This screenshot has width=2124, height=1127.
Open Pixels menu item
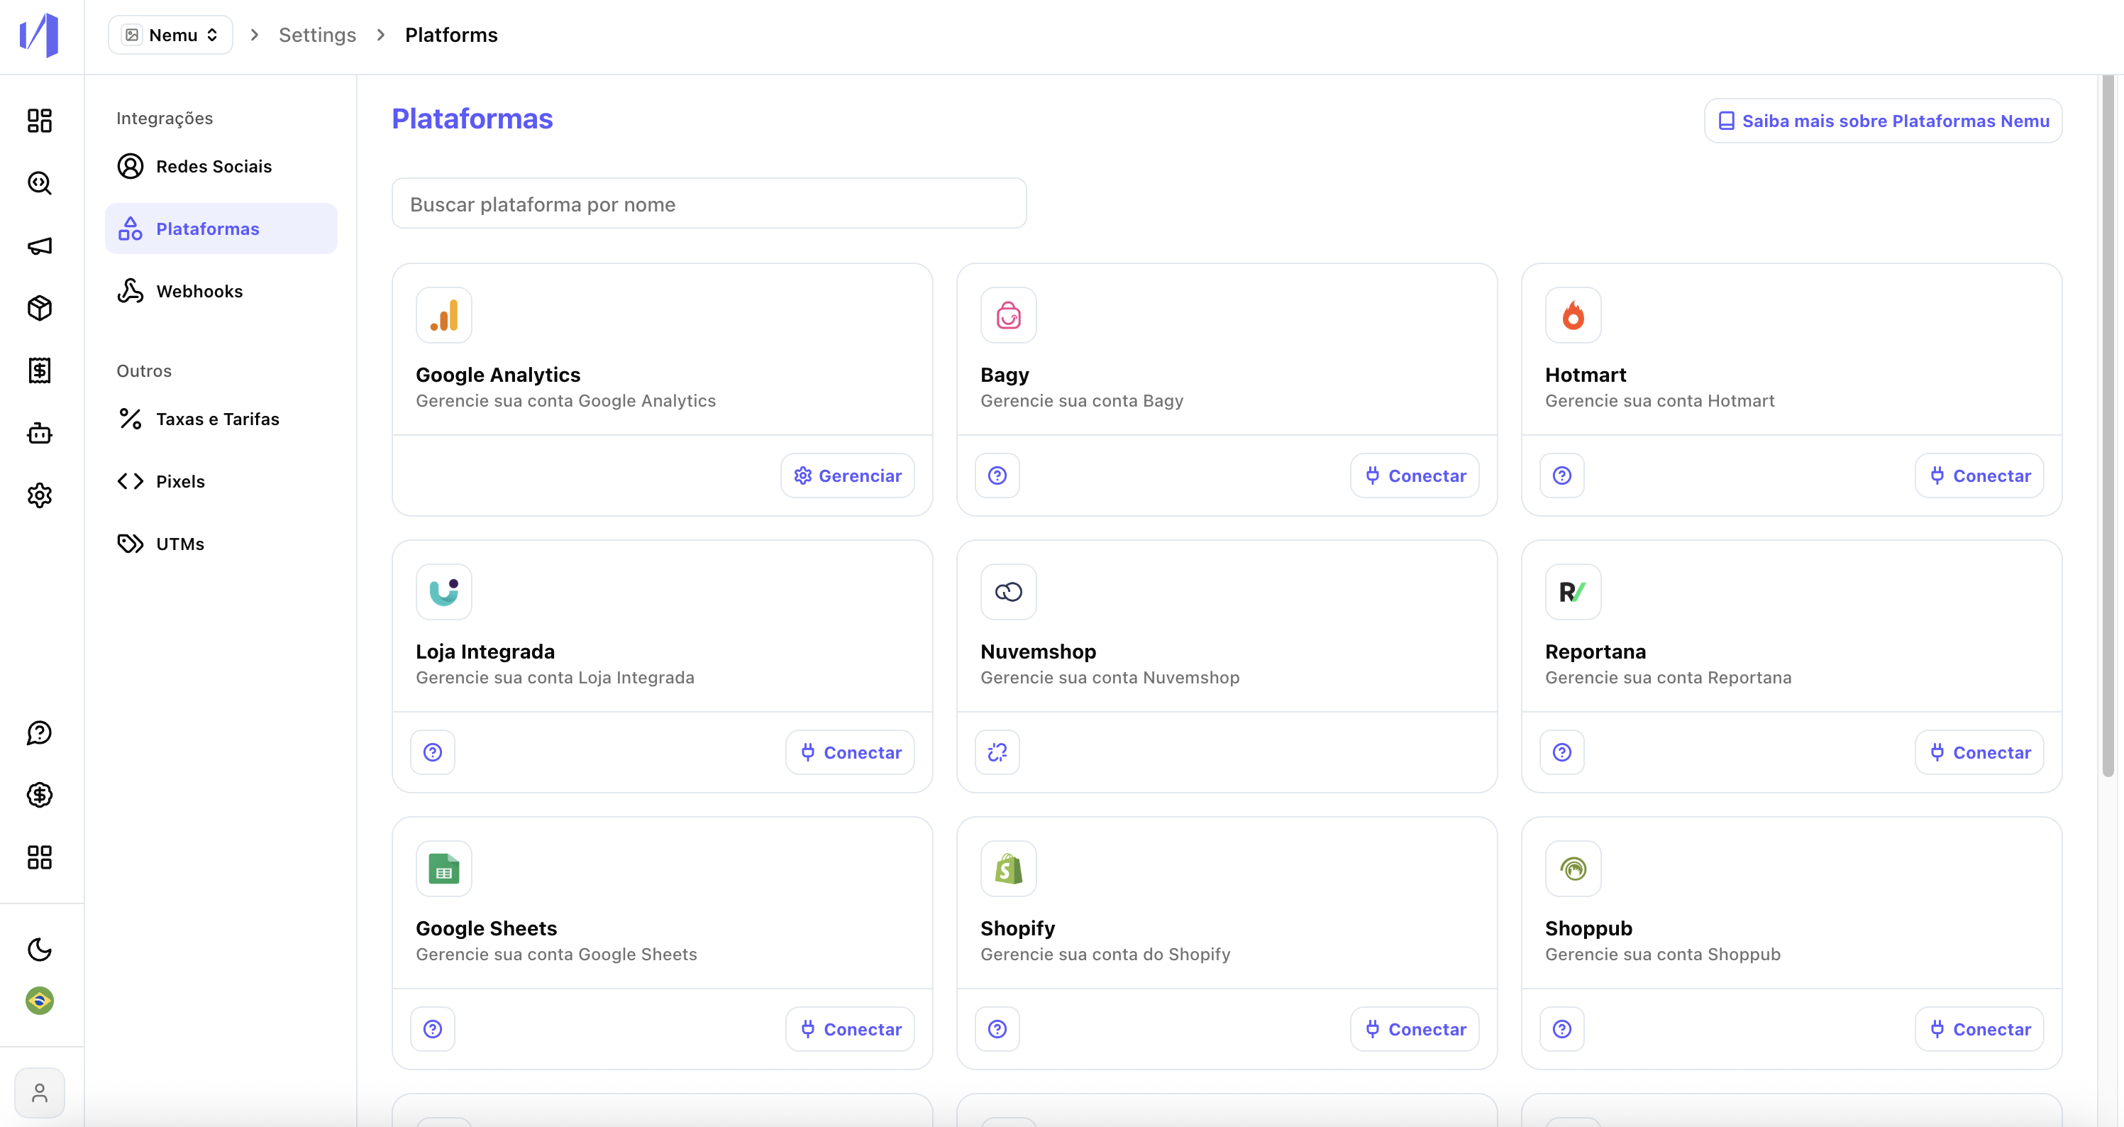pos(221,481)
